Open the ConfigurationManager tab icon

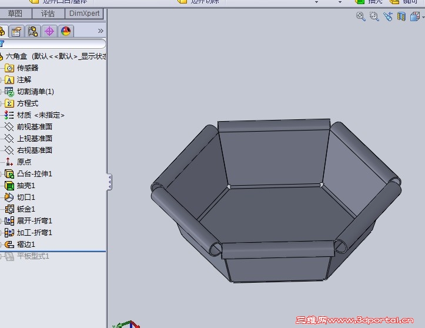[x=33, y=31]
